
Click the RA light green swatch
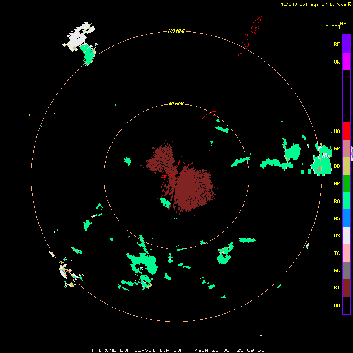tap(346, 201)
